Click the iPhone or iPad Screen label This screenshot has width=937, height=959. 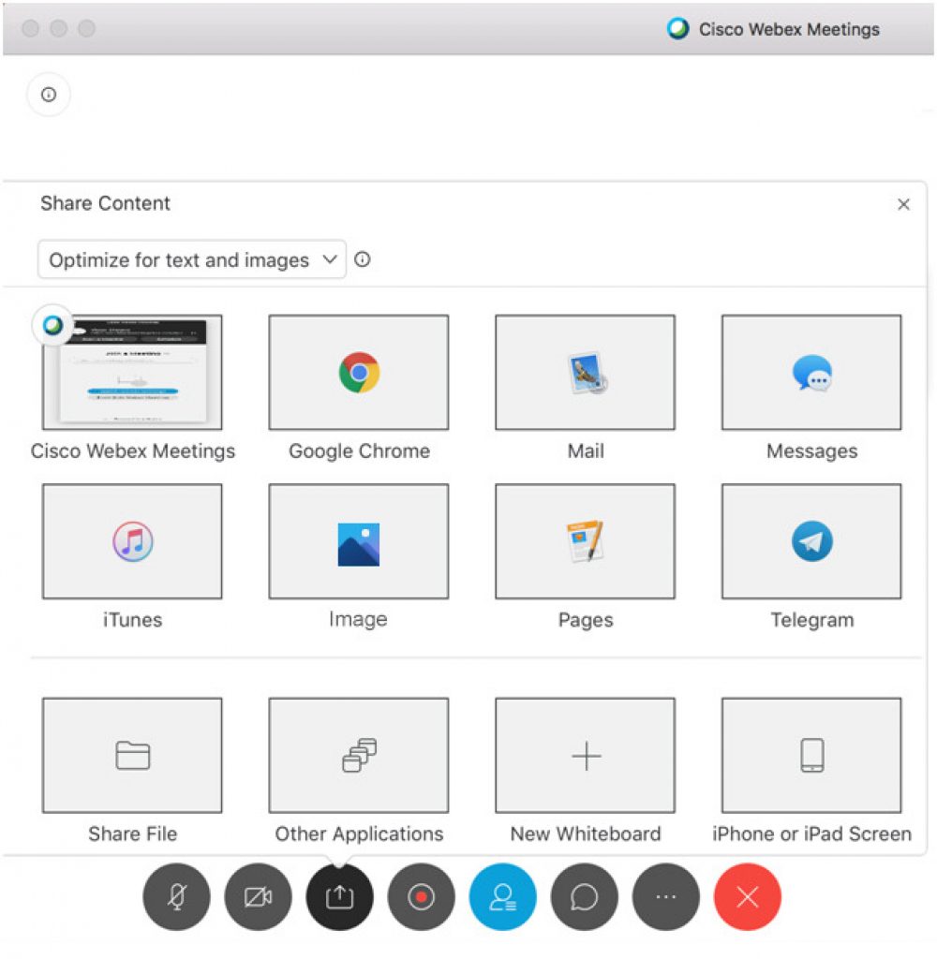pyautogui.click(x=811, y=834)
